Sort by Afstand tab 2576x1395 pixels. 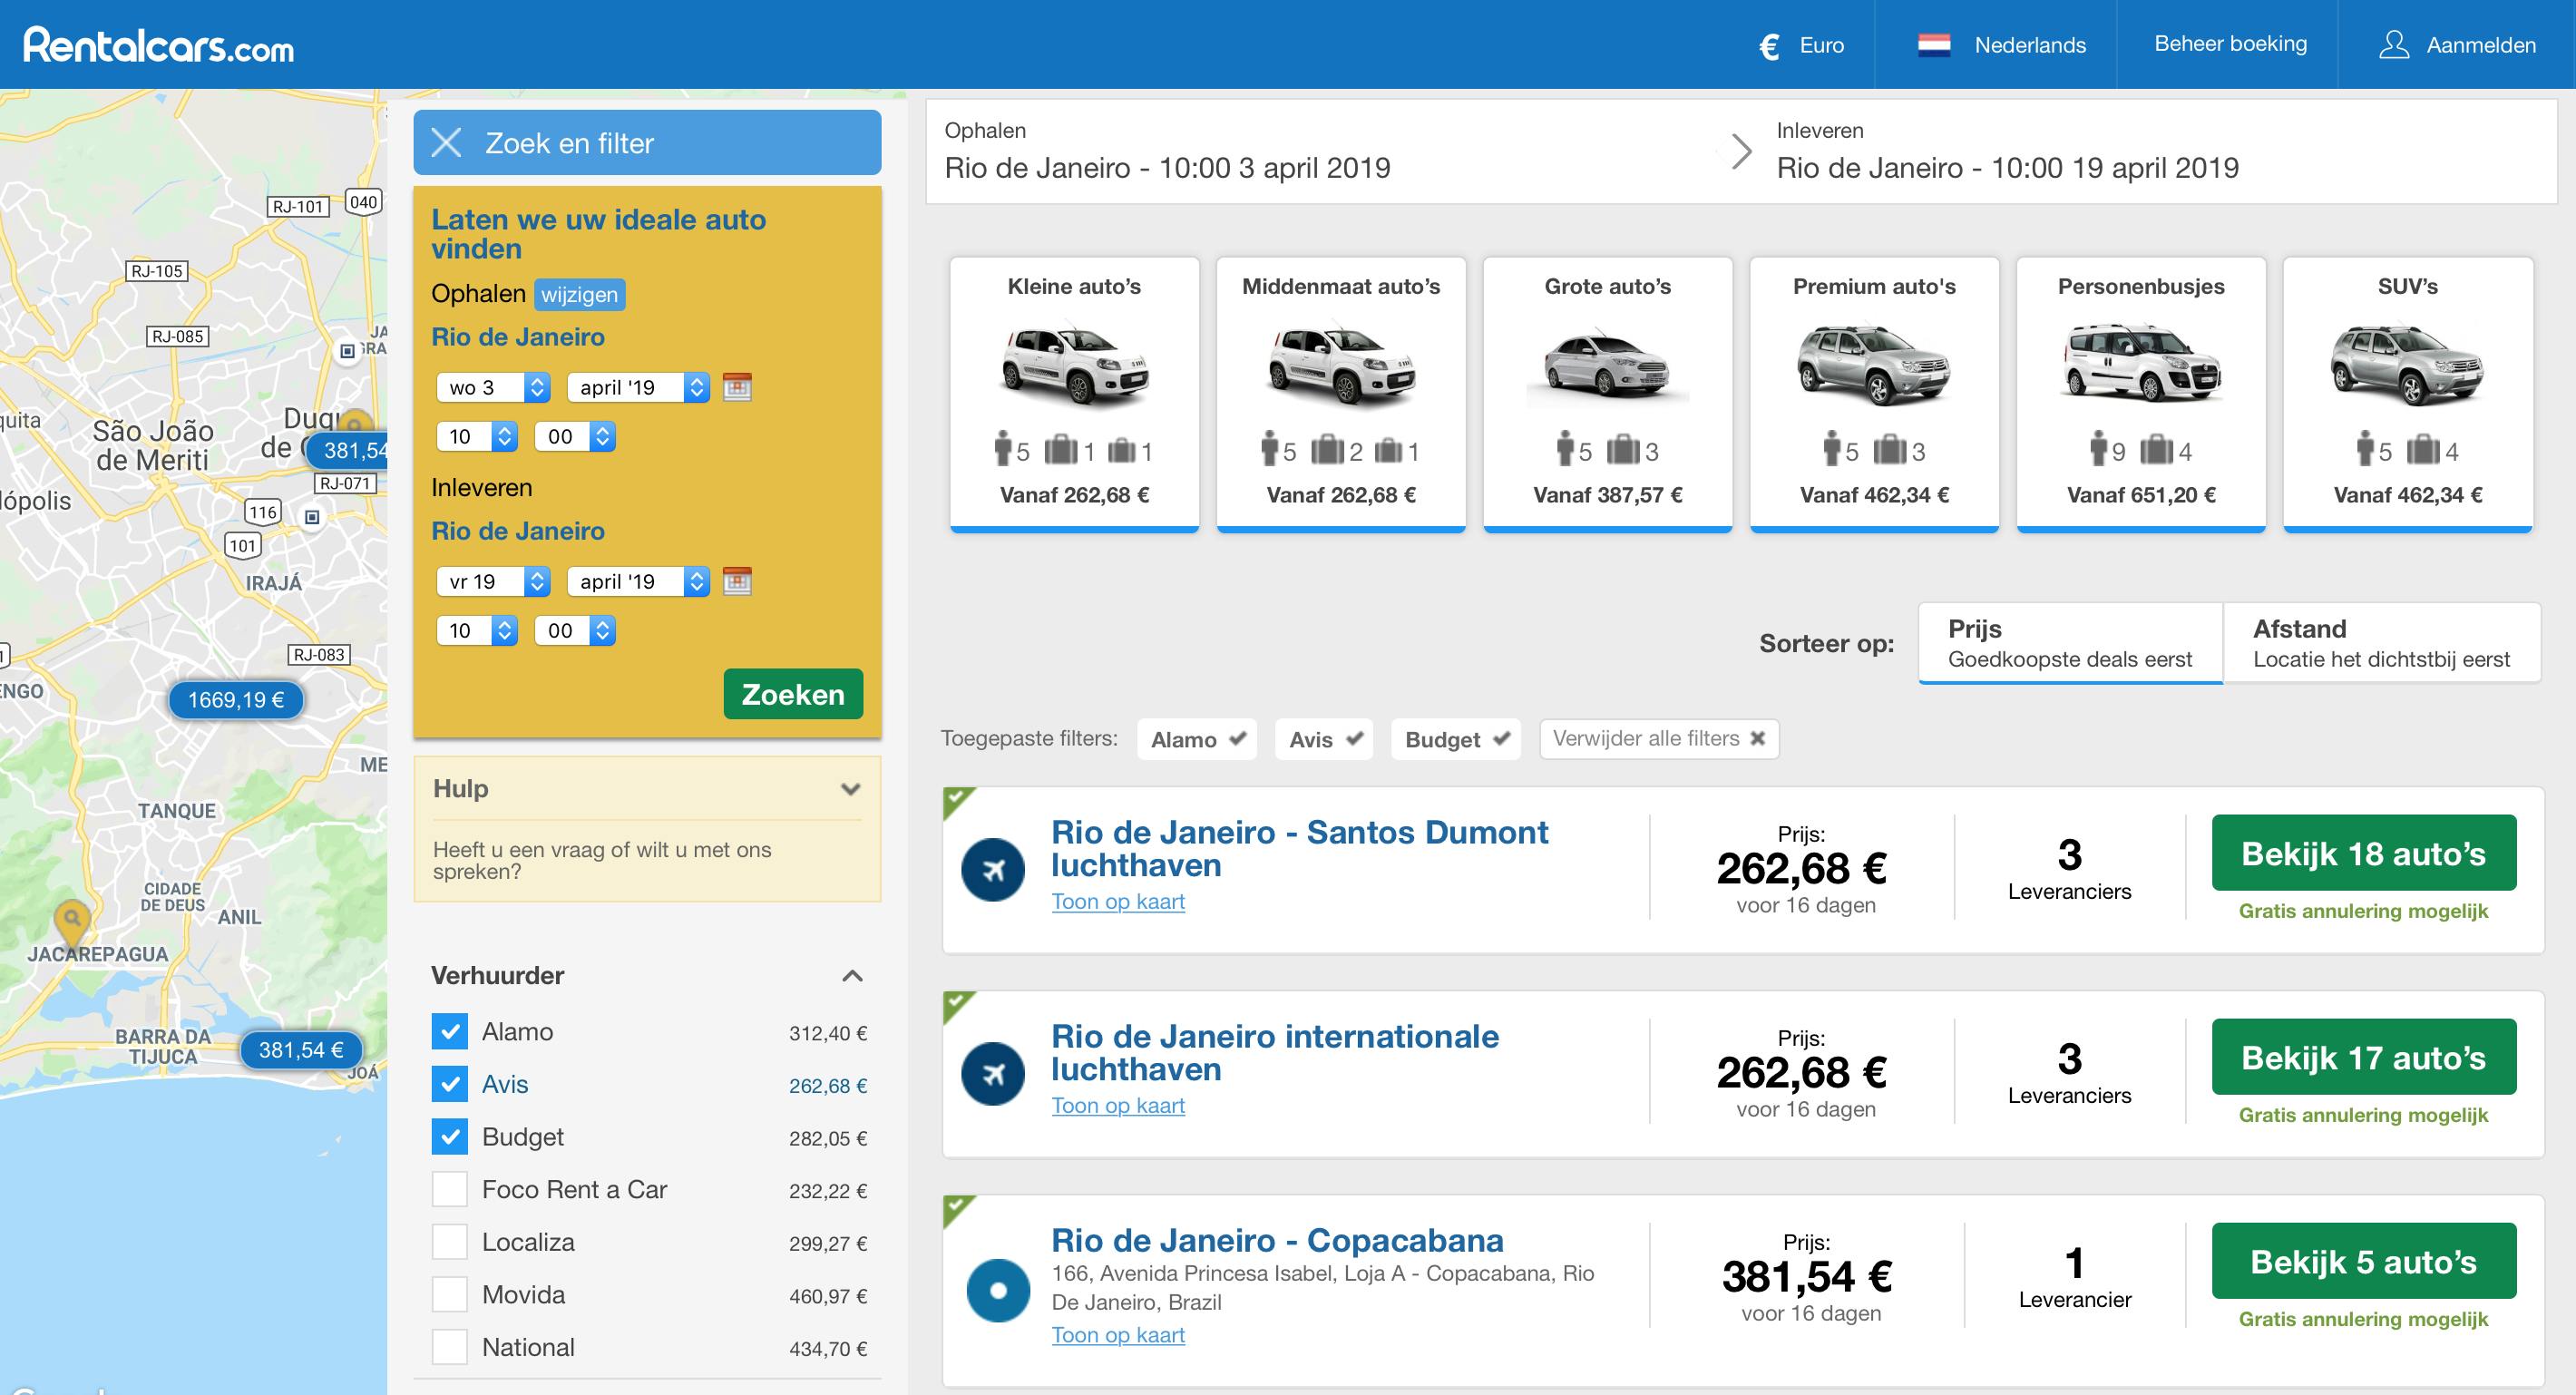pos(2380,643)
